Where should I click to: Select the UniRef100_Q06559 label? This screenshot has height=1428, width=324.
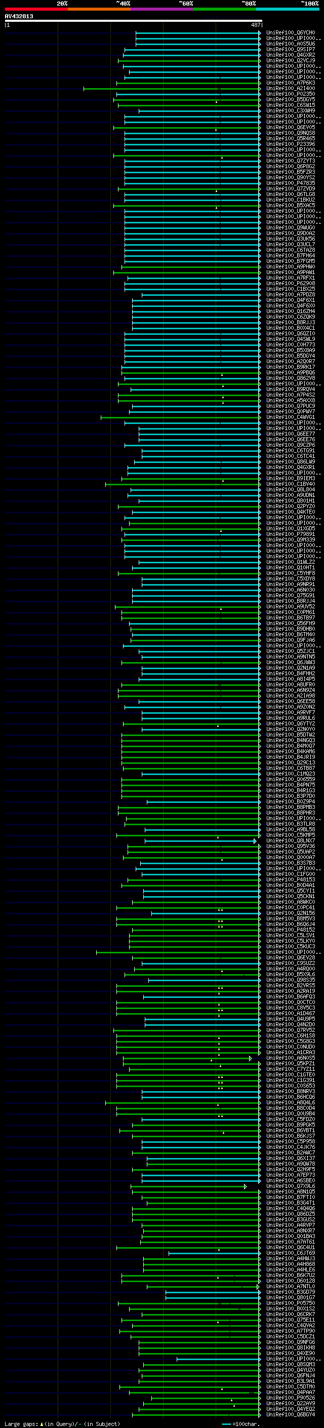pyautogui.click(x=290, y=780)
